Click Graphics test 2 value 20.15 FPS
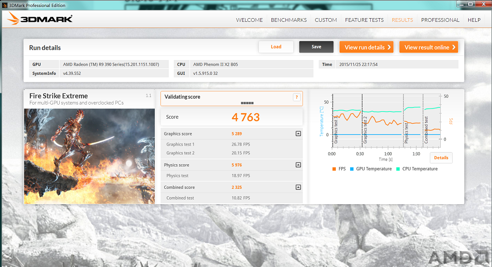This screenshot has width=492, height=267. (241, 153)
